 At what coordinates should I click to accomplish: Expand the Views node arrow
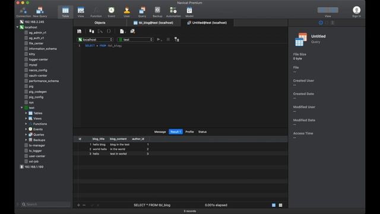pos(26,118)
